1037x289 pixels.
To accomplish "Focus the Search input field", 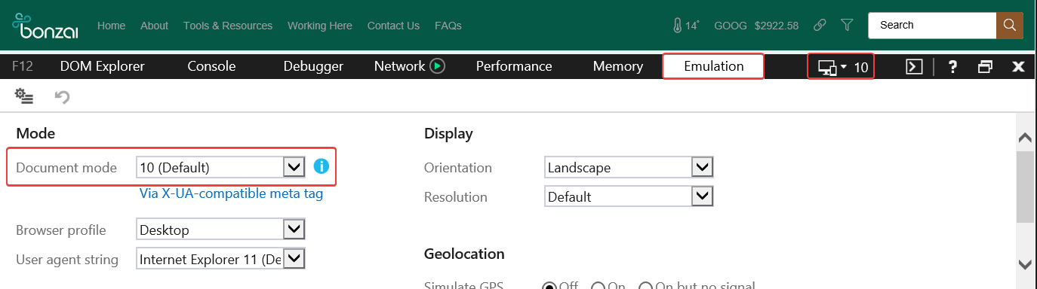I will (x=932, y=25).
